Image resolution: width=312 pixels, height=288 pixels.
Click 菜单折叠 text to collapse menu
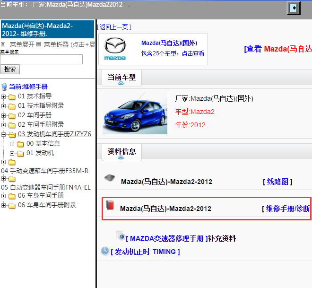[56, 44]
